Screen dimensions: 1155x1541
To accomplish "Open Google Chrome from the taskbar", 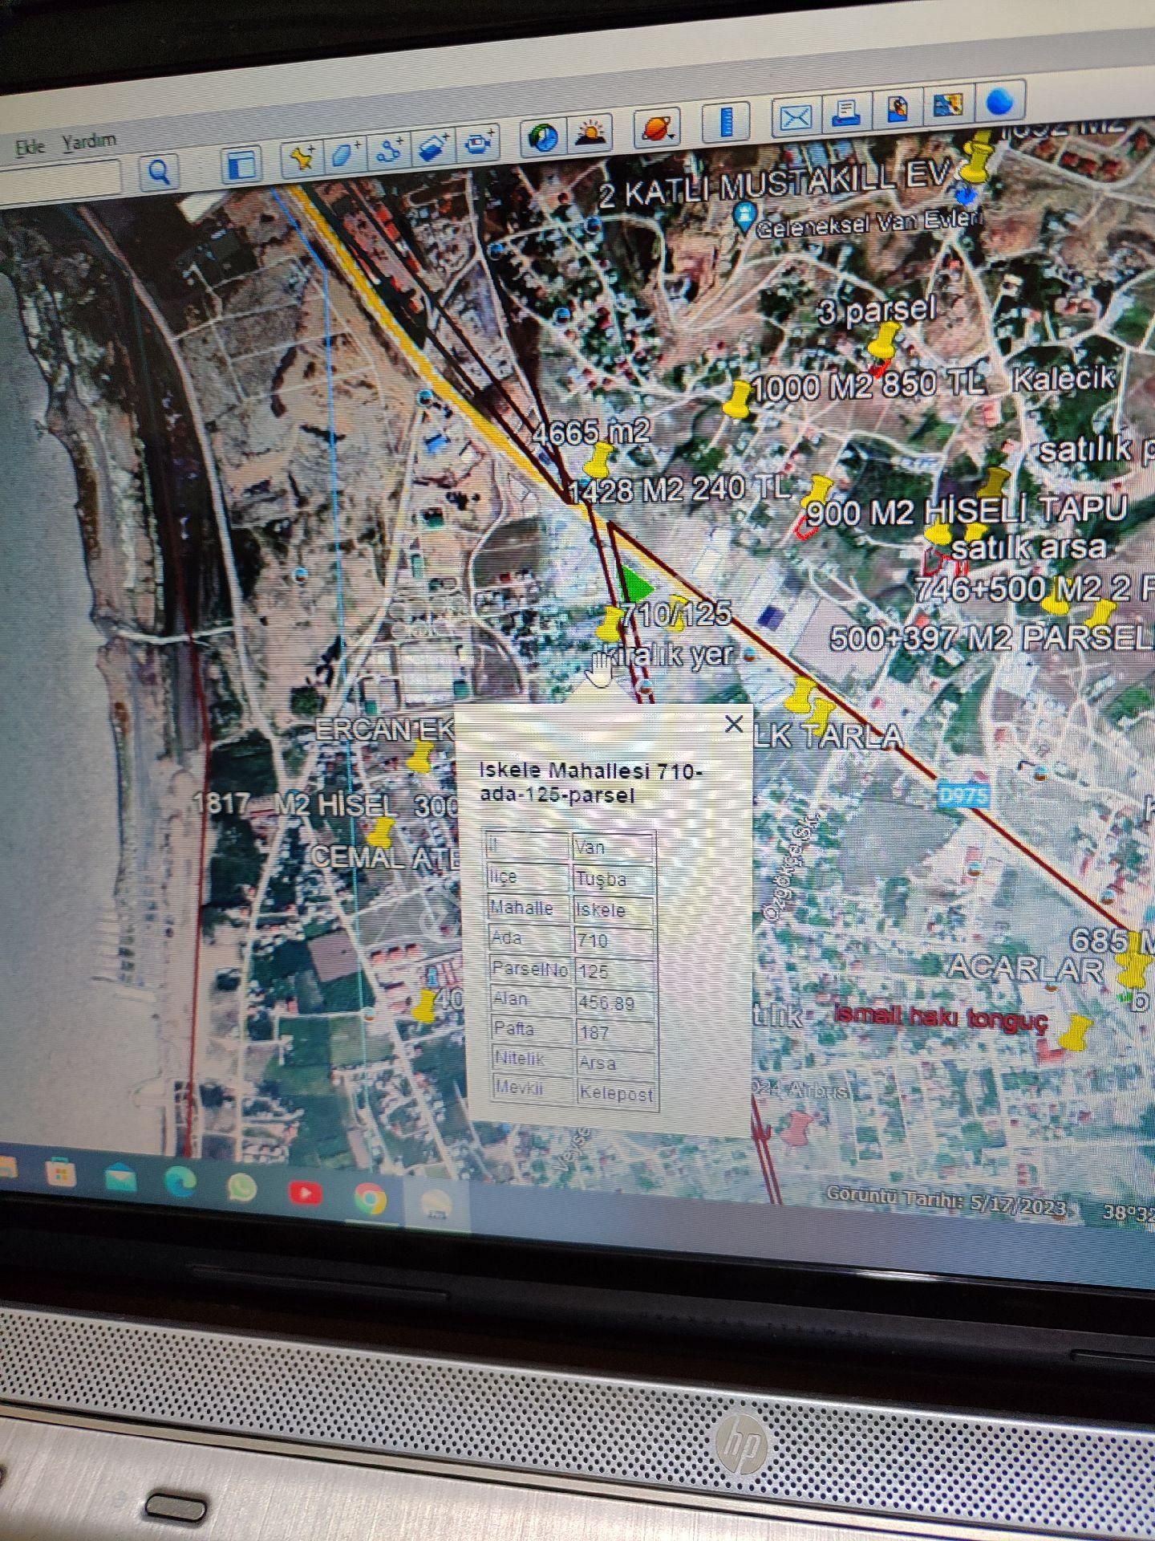I will (370, 1199).
